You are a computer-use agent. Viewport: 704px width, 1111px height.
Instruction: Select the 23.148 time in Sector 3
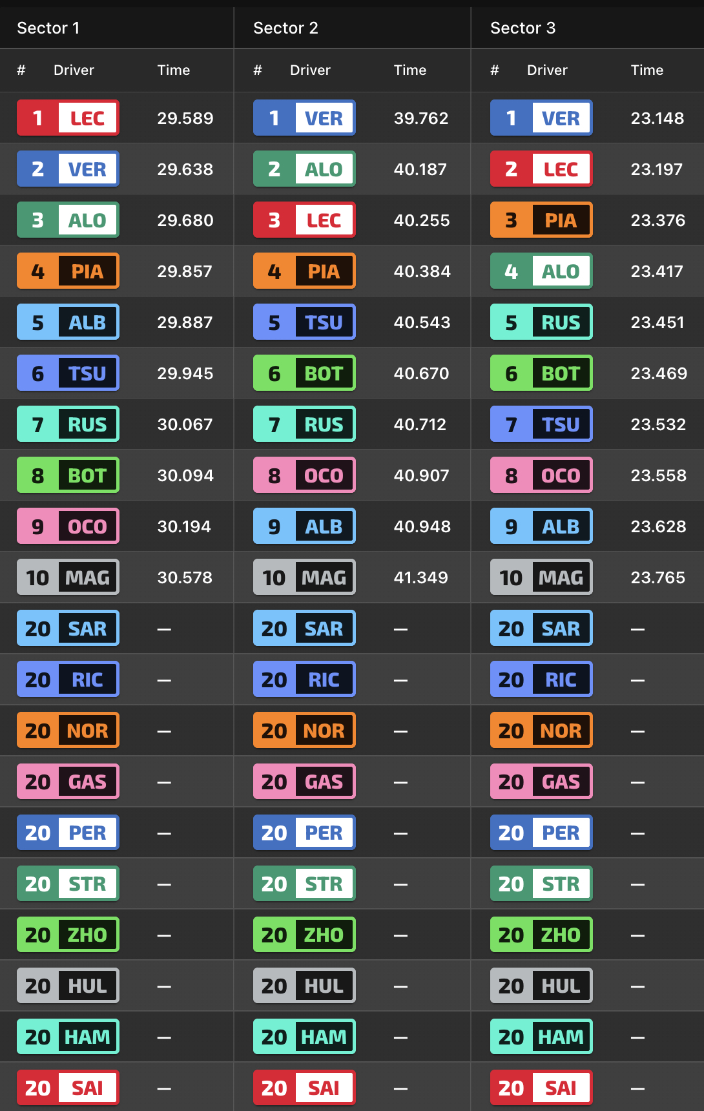(657, 118)
